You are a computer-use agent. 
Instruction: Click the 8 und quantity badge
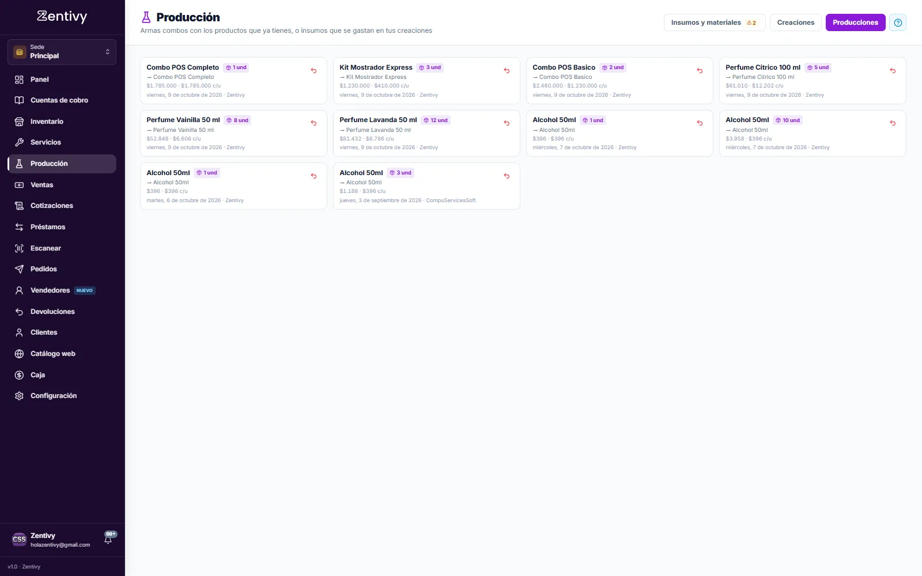coord(237,120)
